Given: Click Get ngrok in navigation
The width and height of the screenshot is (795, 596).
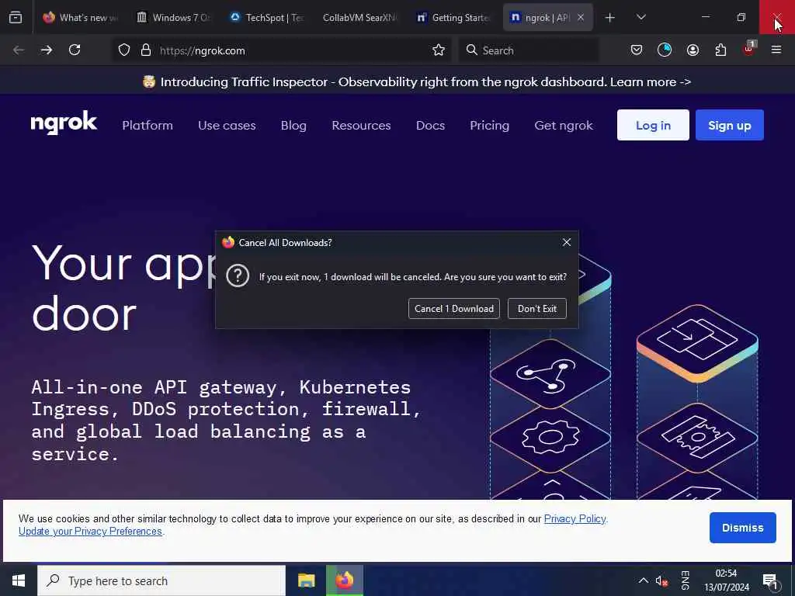Looking at the screenshot, I should click(564, 125).
